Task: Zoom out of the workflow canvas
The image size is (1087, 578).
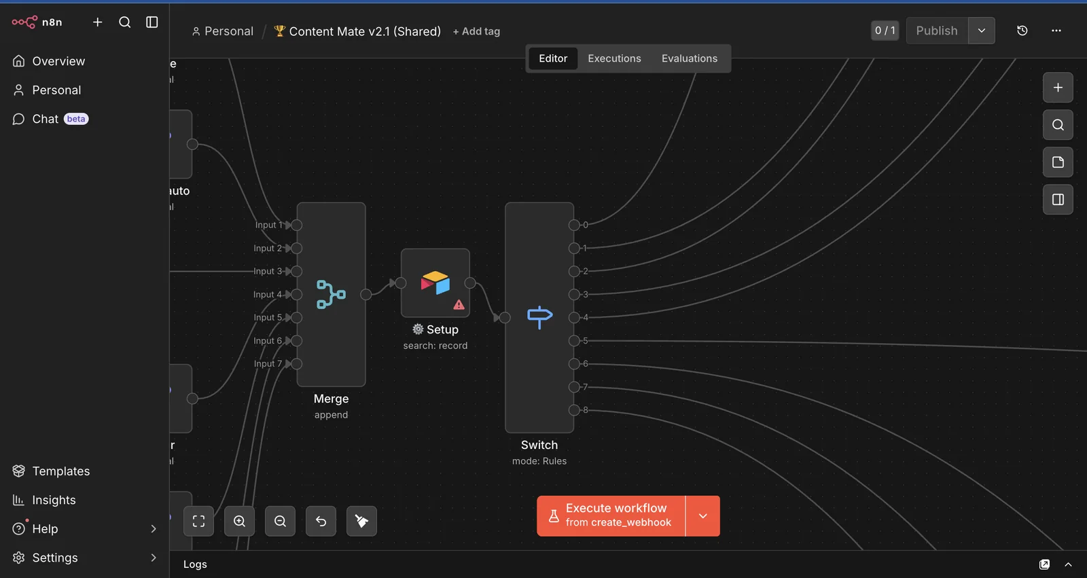Action: [x=280, y=521]
